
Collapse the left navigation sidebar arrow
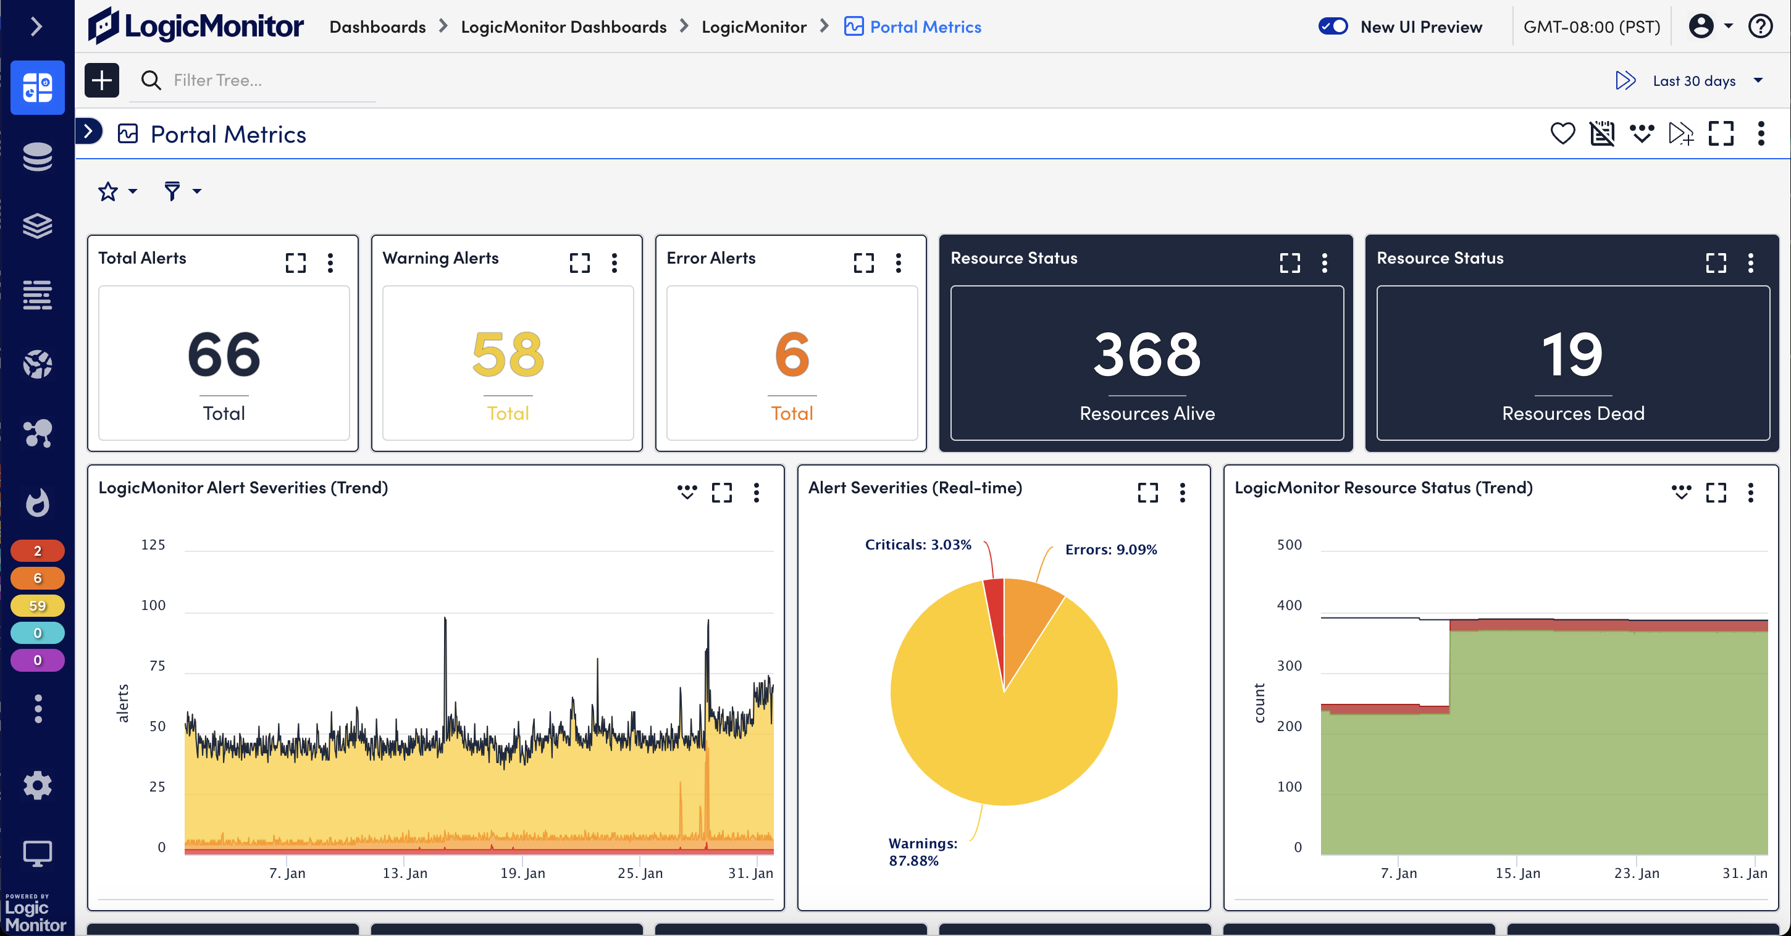(37, 26)
